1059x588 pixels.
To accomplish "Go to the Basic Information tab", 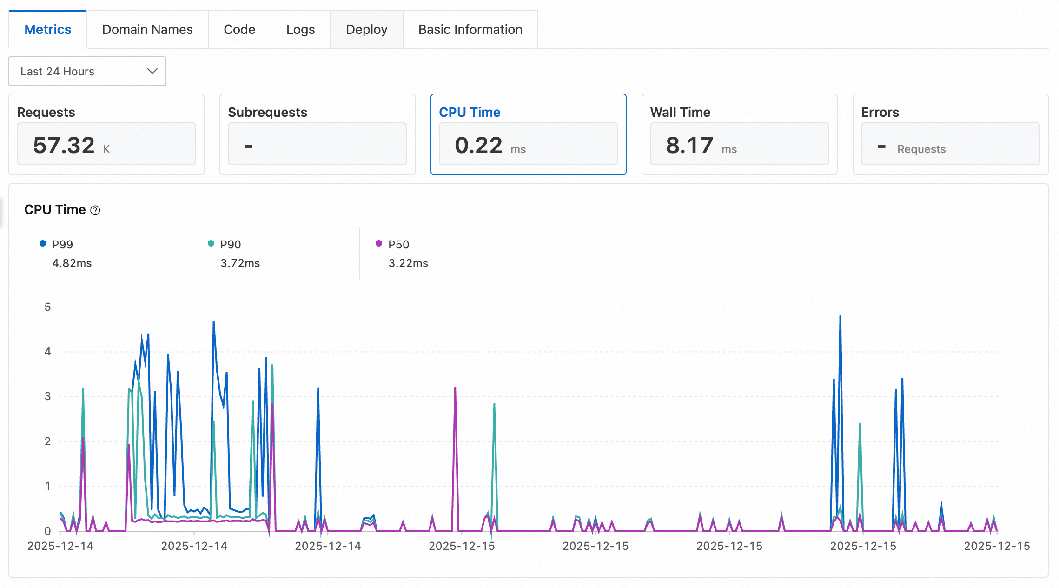I will 470,29.
